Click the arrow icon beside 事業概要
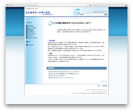Viewport: 133px width, 112px height. click(27, 30)
